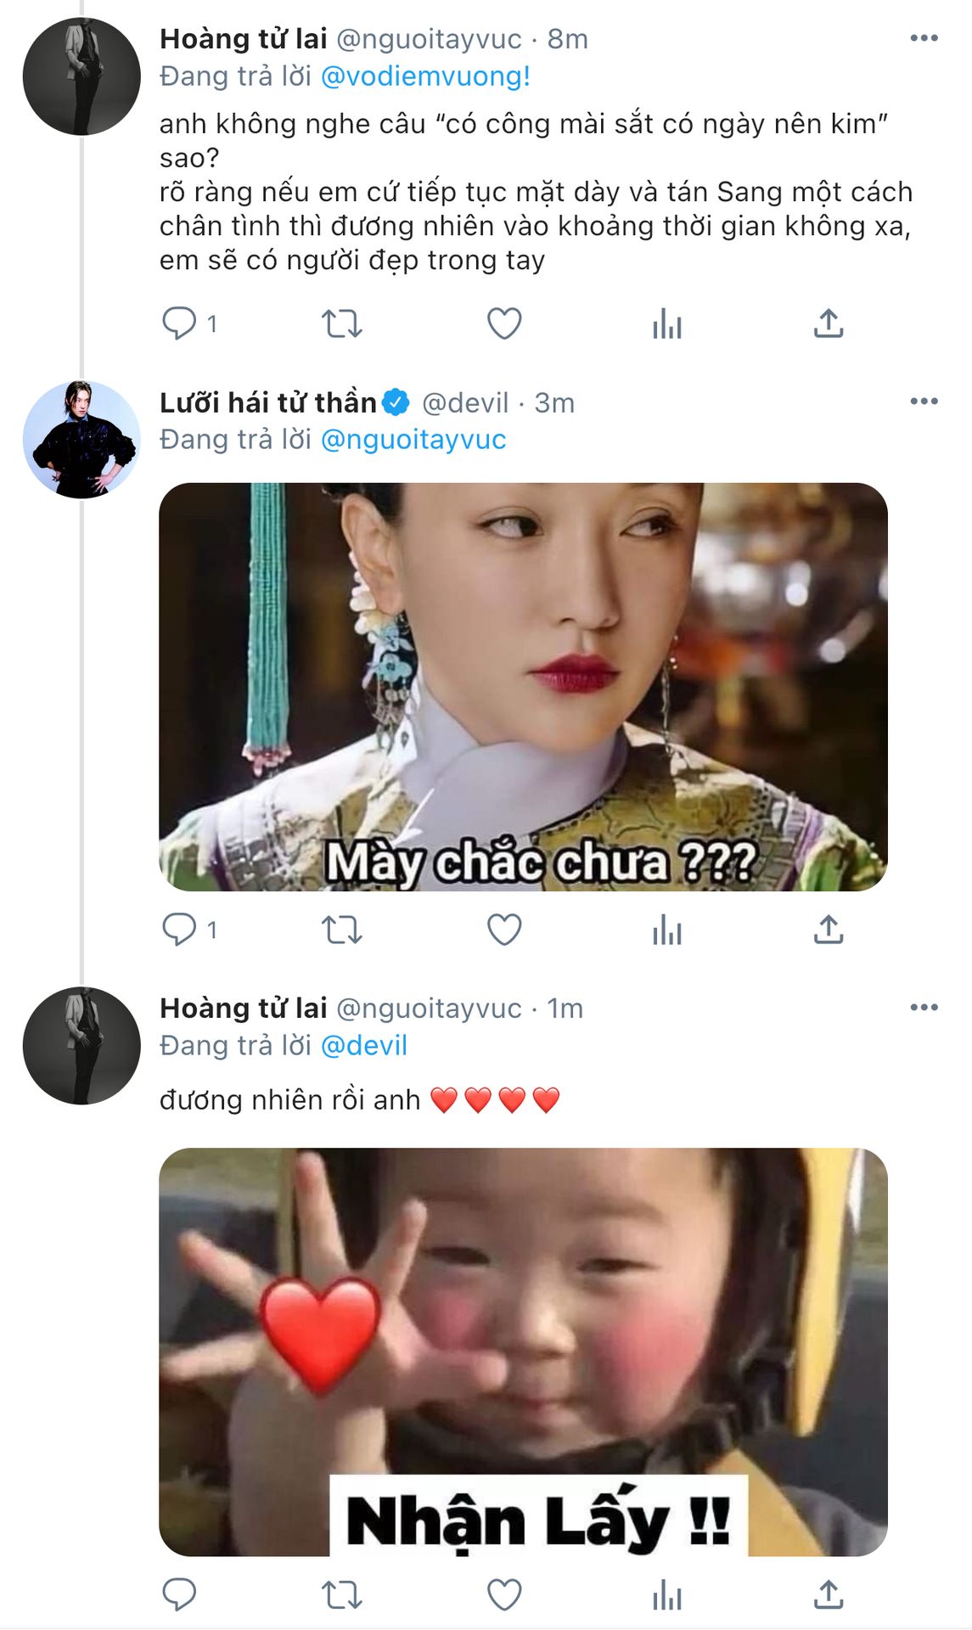View analytics of the first tweet

pos(666,323)
